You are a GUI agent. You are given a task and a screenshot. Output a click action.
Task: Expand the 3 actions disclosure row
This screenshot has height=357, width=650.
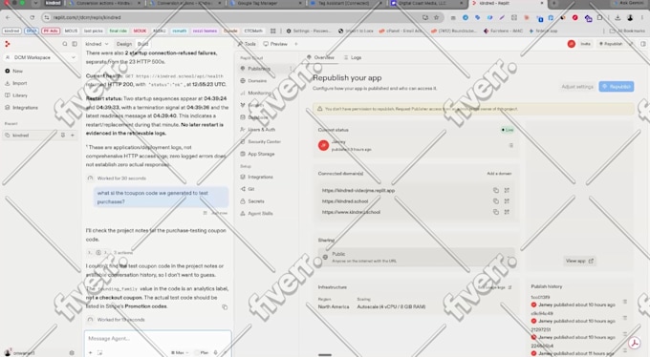pos(110,253)
